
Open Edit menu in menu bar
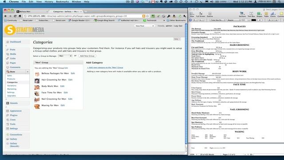pos(31,2)
